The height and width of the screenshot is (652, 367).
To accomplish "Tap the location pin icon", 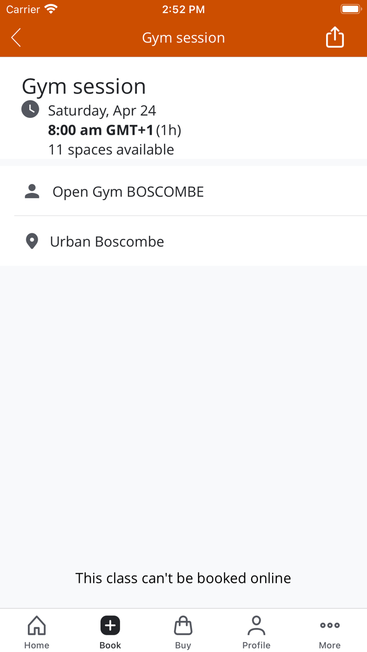I will click(32, 242).
